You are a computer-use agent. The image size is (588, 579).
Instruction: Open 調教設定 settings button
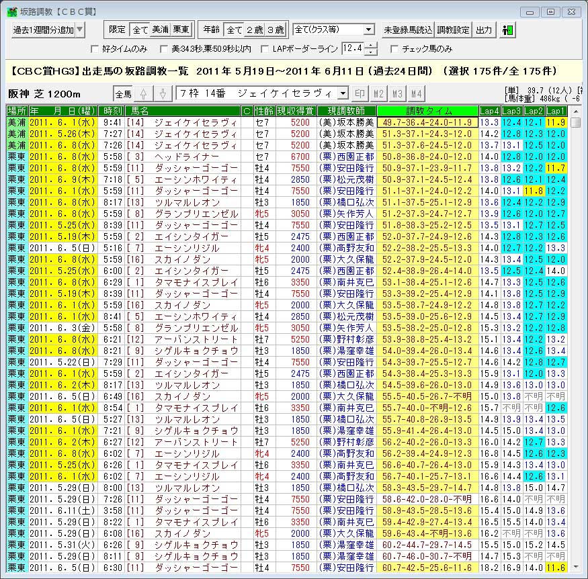click(x=454, y=30)
